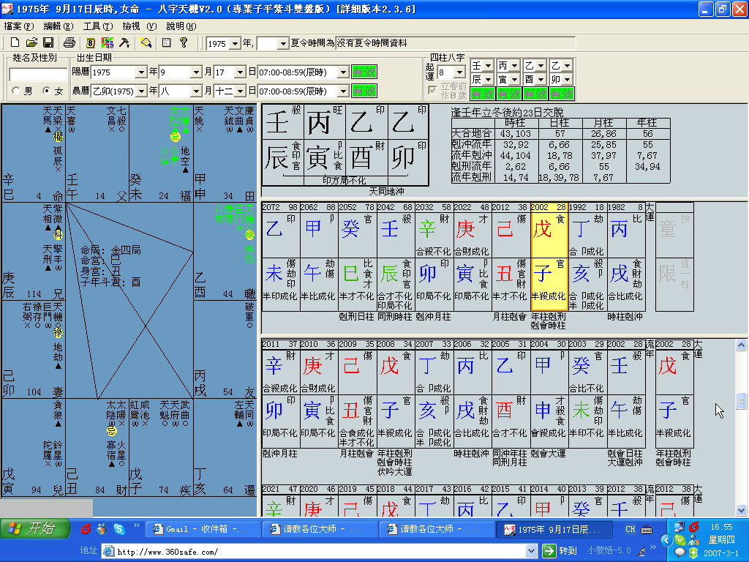Select the 女 (female) radio button
Image resolution: width=749 pixels, height=562 pixels.
point(47,91)
